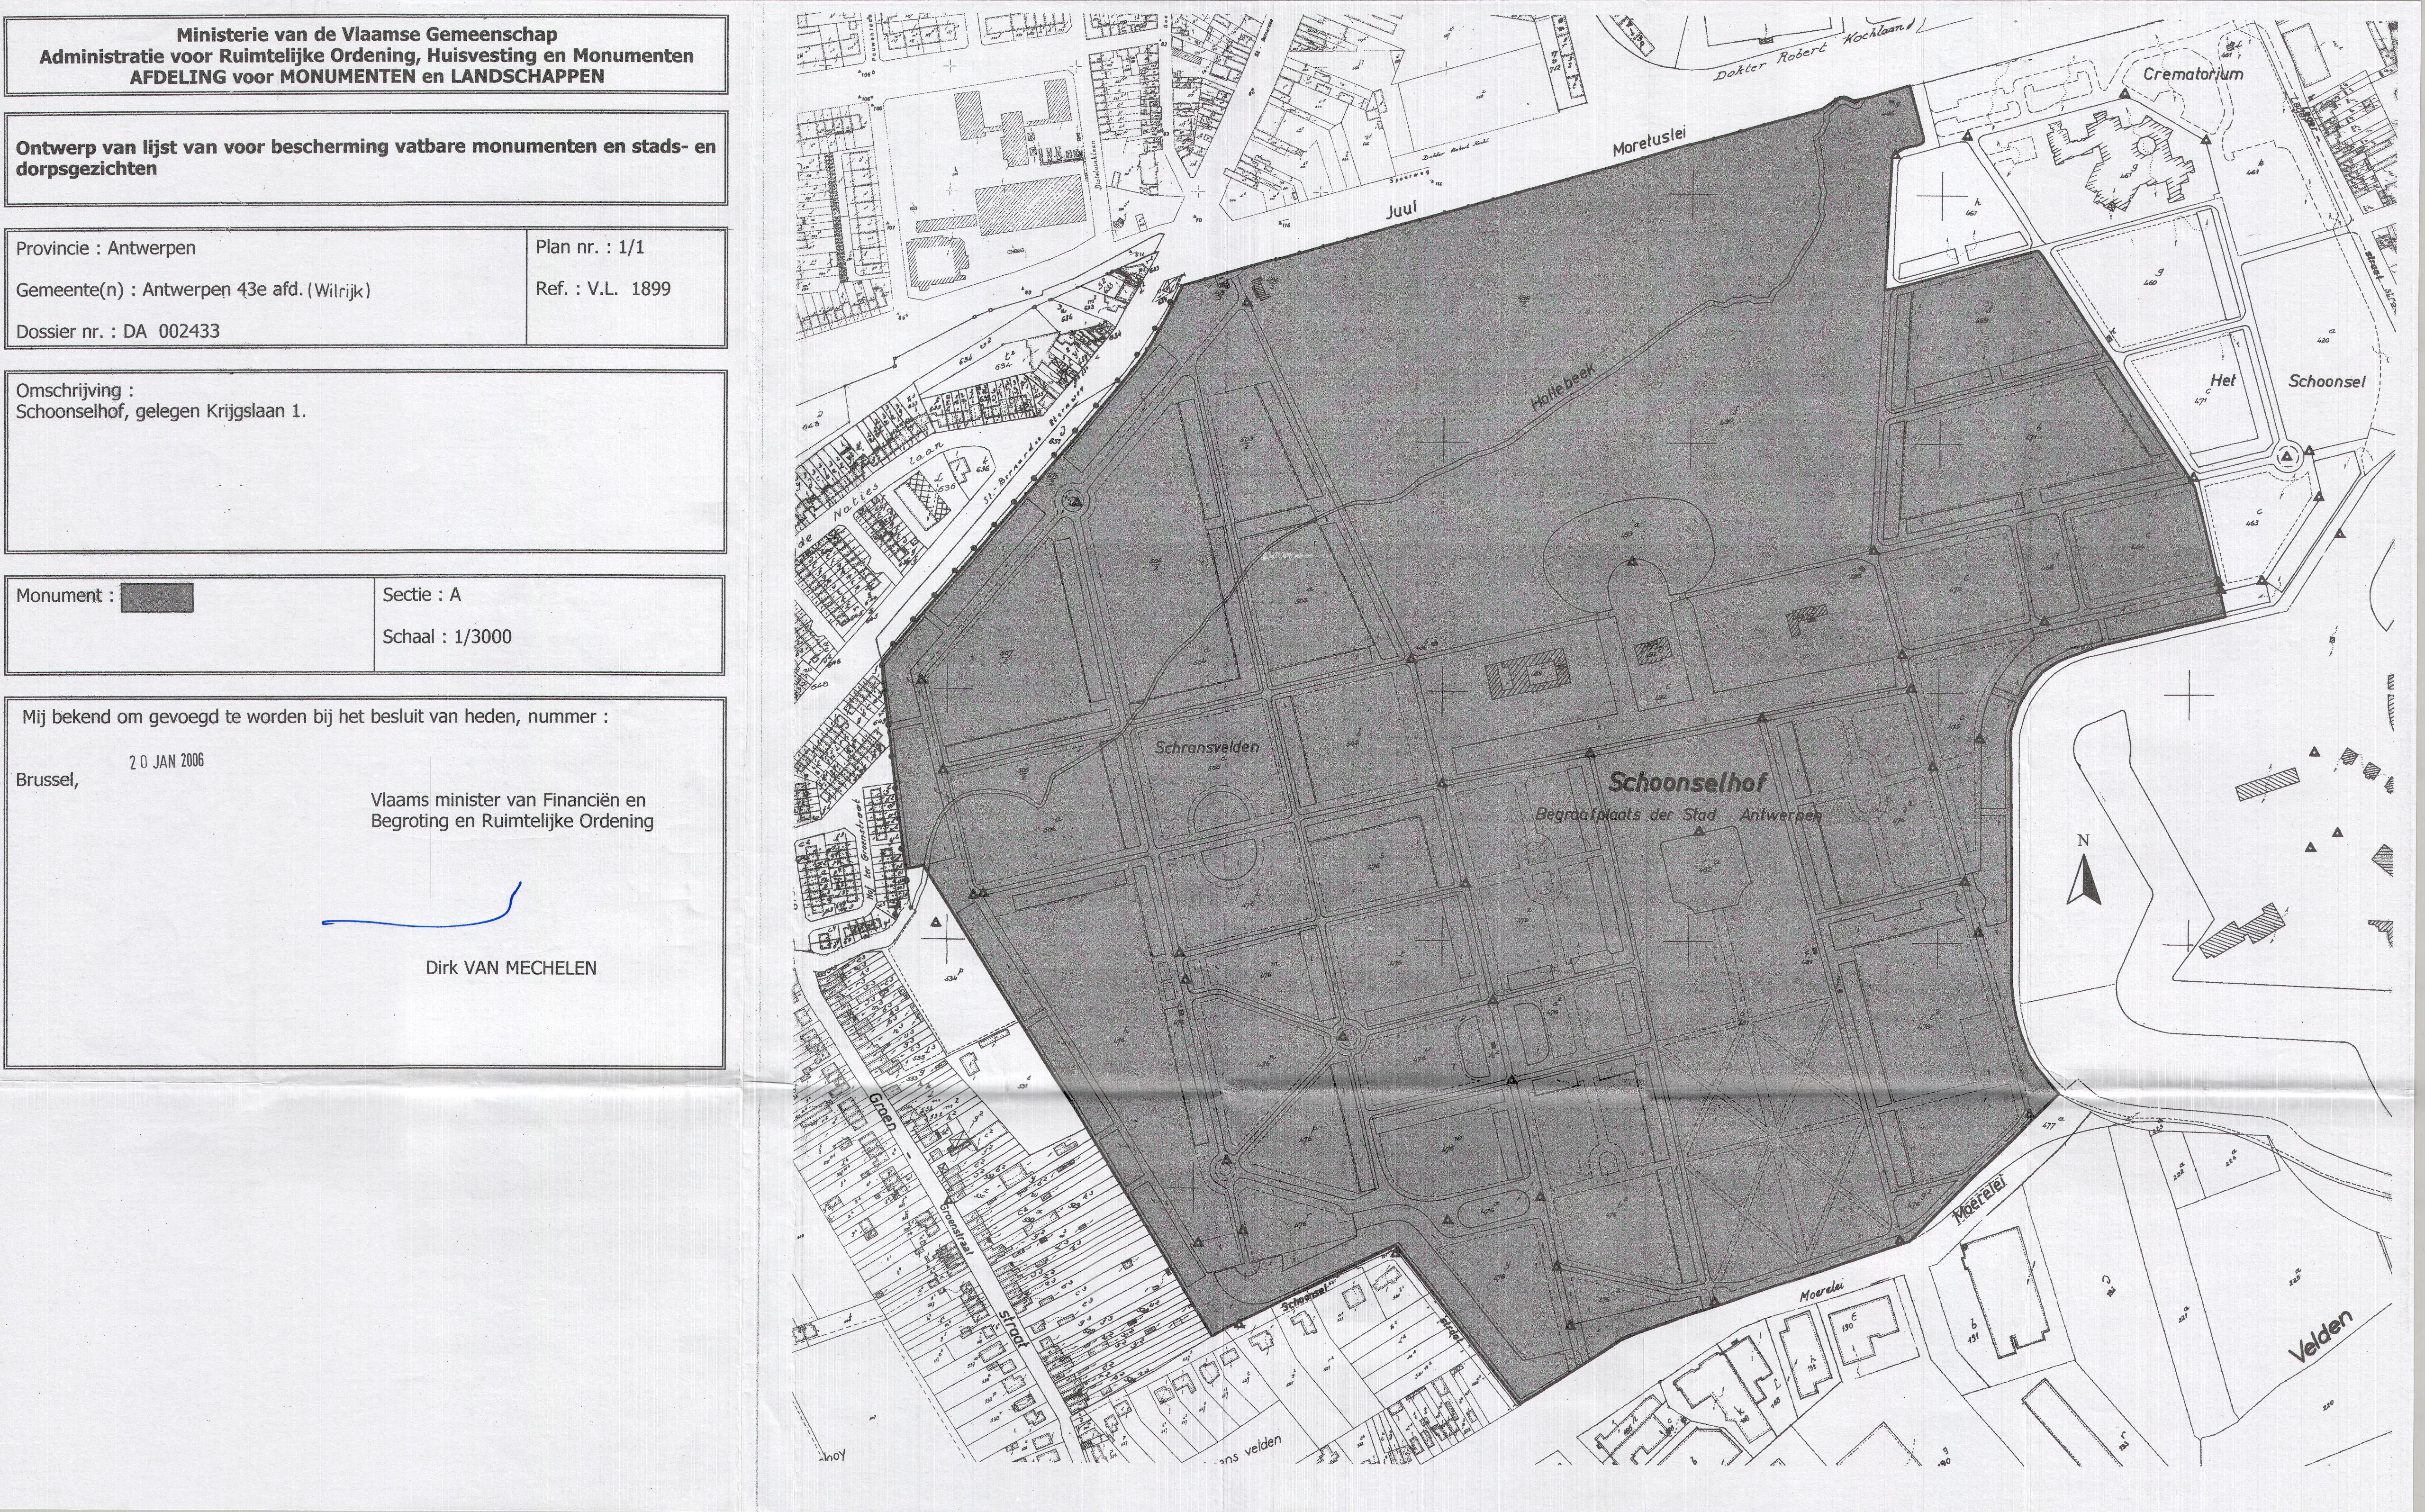This screenshot has height=1512, width=2425.
Task: Click the 'Plan nr. : 1/1' field
Action: [590, 247]
